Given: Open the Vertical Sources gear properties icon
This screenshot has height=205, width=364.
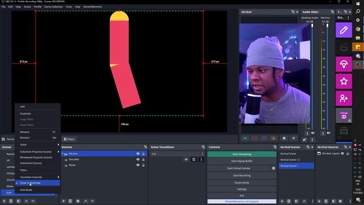Looking at the screenshot, I should pos(340,201).
